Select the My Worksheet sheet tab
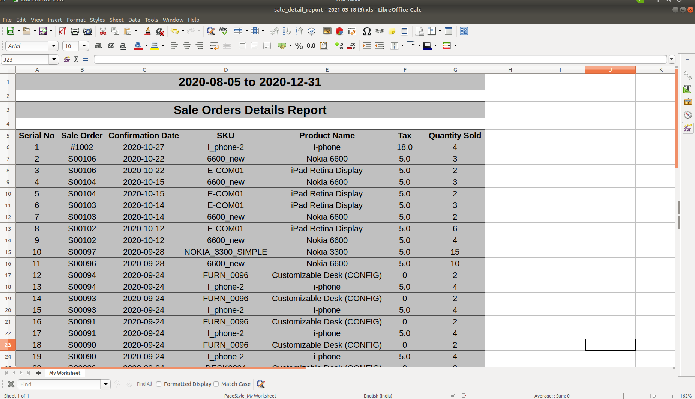Viewport: 695px width, 399px height. click(65, 373)
